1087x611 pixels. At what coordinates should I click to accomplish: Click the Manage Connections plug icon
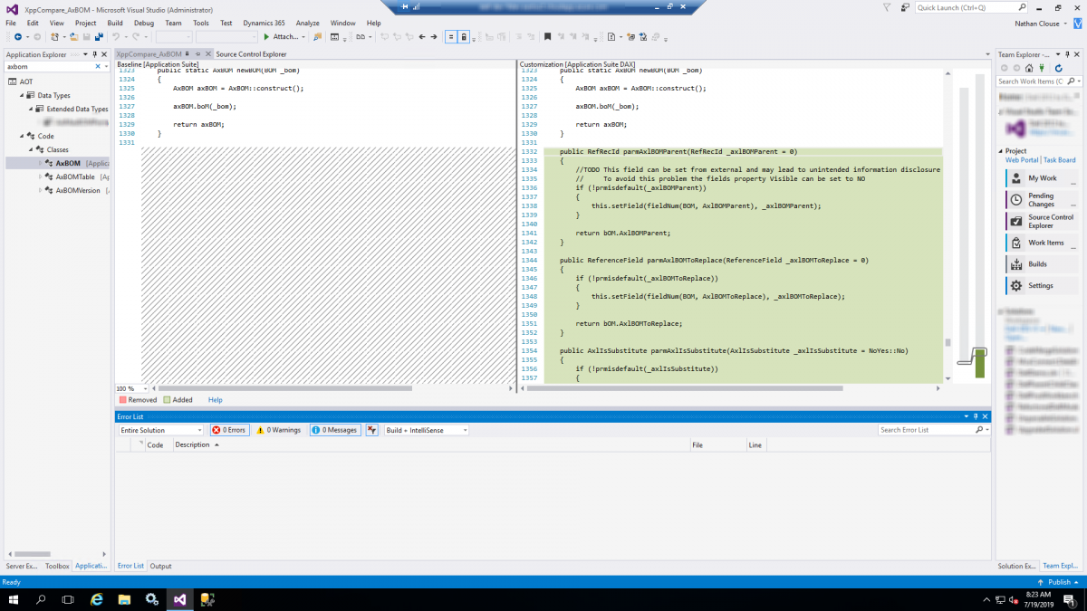coord(1042,68)
